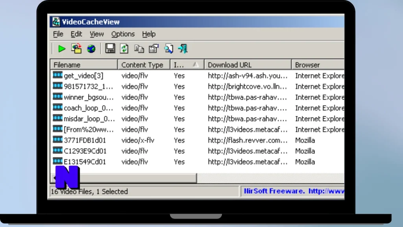Select the 981571732_1... file row
Viewport: 403px width, 227px height.
[x=198, y=86]
